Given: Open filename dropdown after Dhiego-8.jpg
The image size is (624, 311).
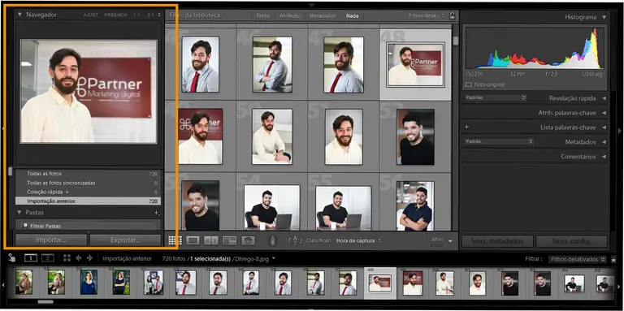Looking at the screenshot, I should tap(274, 258).
